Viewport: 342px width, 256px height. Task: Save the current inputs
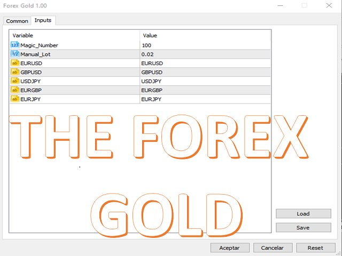(303, 228)
